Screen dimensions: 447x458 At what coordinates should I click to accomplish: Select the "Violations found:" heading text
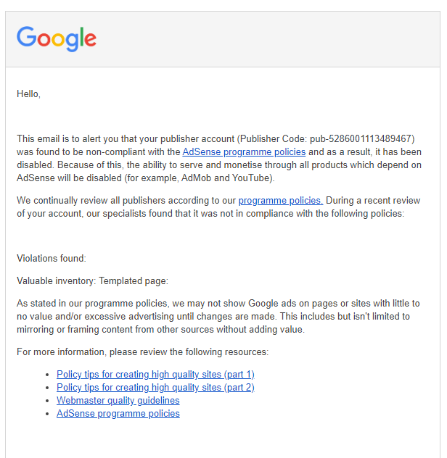[x=52, y=258]
